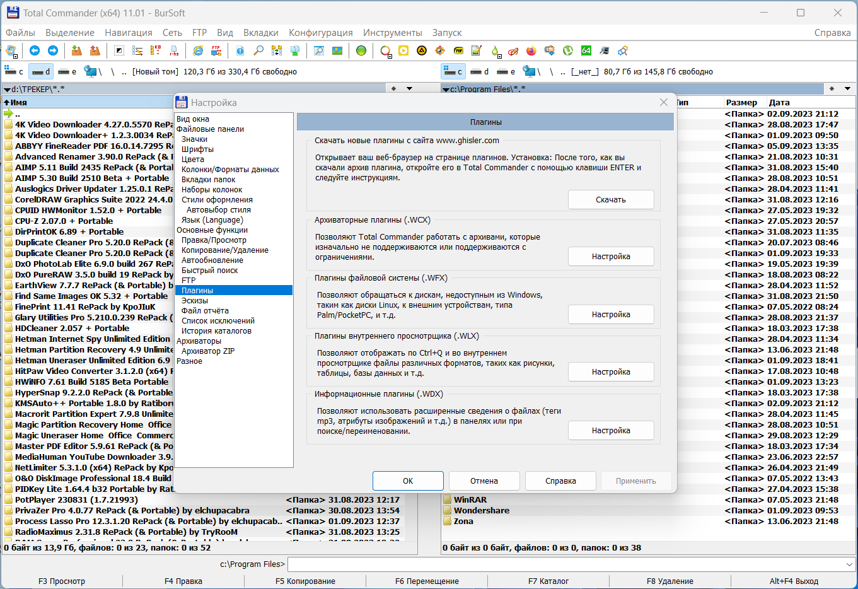Image resolution: width=858 pixels, height=589 pixels.
Task: Switch right panel to drive d
Action: (x=480, y=72)
